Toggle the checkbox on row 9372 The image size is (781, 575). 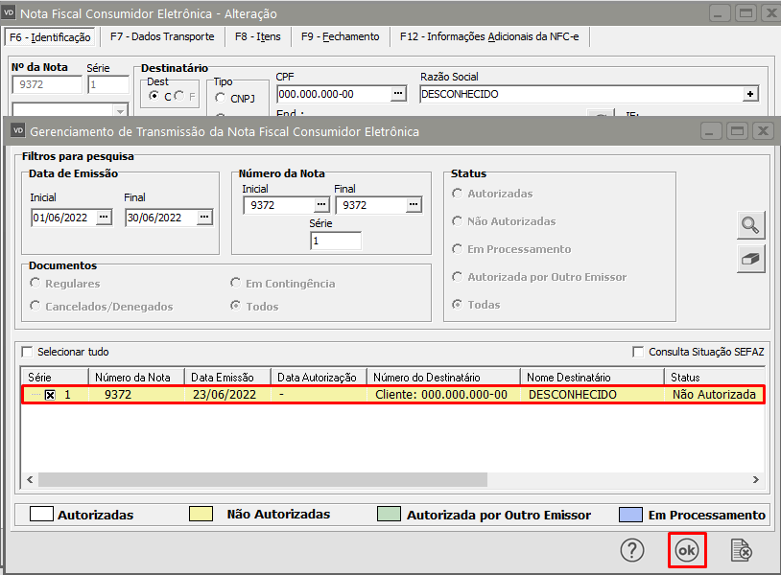coord(50,395)
